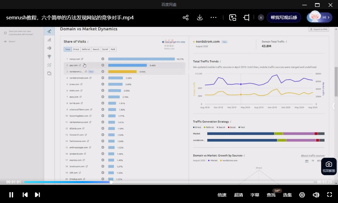Toggle the Referral legend in Traffic Generation Strategy

[209, 127]
